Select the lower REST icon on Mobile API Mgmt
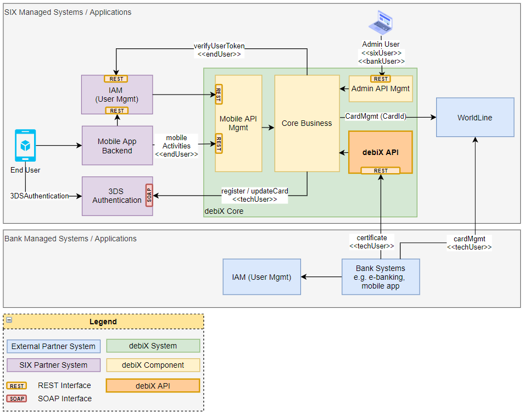 tap(218, 144)
